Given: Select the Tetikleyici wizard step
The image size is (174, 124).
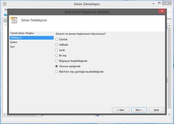Looking at the screenshot, I should pos(31,38).
